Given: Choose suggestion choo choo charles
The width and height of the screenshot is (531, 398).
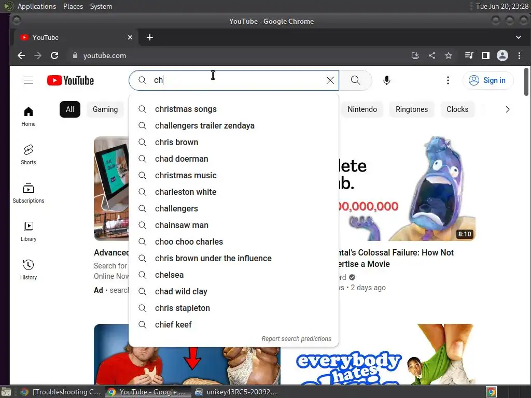Looking at the screenshot, I should [x=234, y=241].
